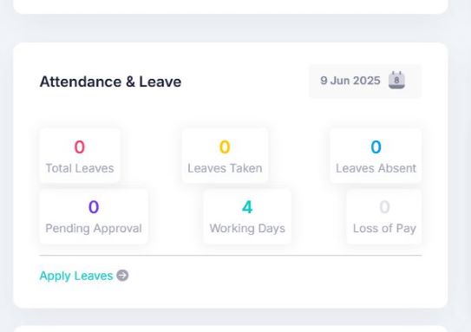Viewport: 471px width, 332px height.
Task: Click the Pending Approval label text
Action: tap(94, 229)
